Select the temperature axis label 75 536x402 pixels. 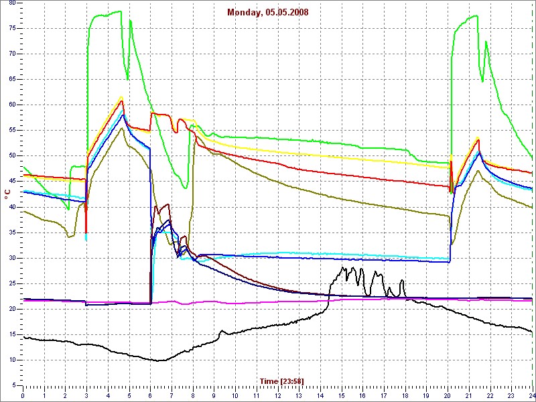12,29
